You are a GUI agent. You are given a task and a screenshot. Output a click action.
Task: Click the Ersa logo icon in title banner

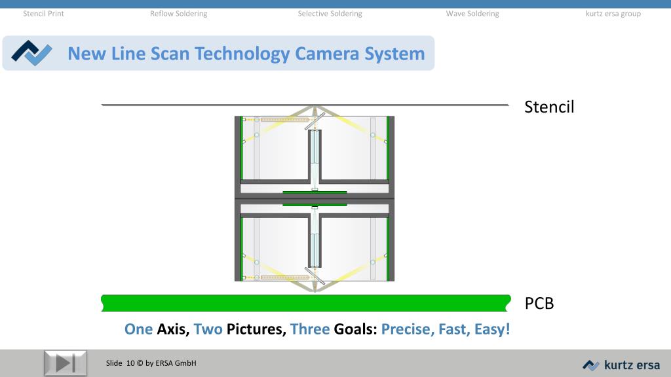[x=31, y=53]
